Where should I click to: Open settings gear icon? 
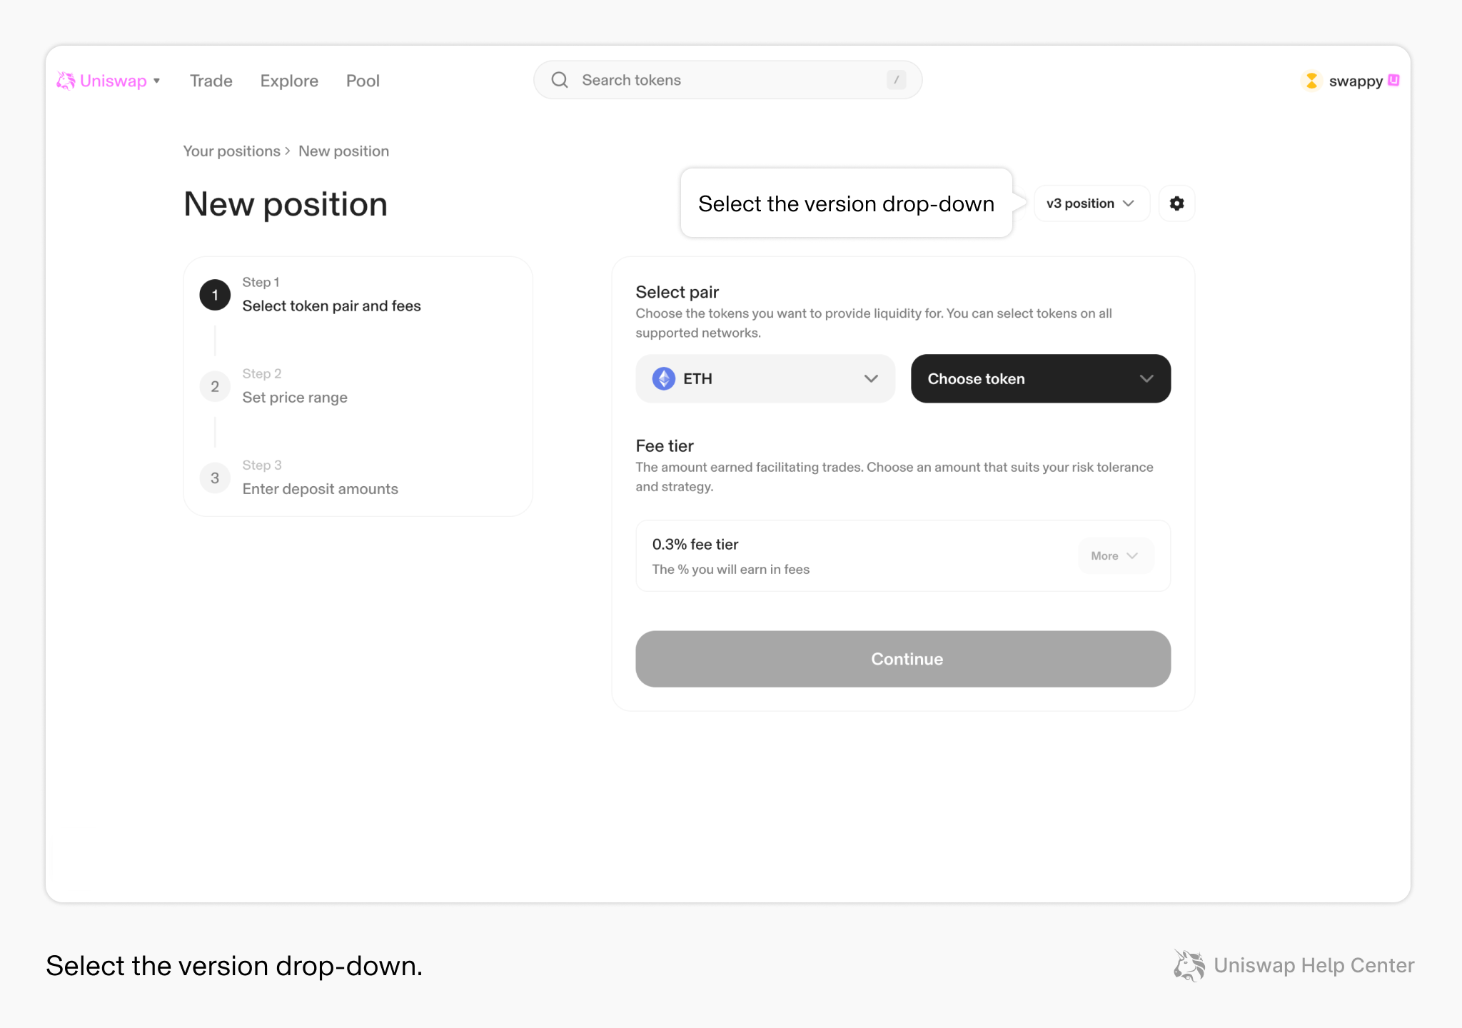click(x=1176, y=203)
